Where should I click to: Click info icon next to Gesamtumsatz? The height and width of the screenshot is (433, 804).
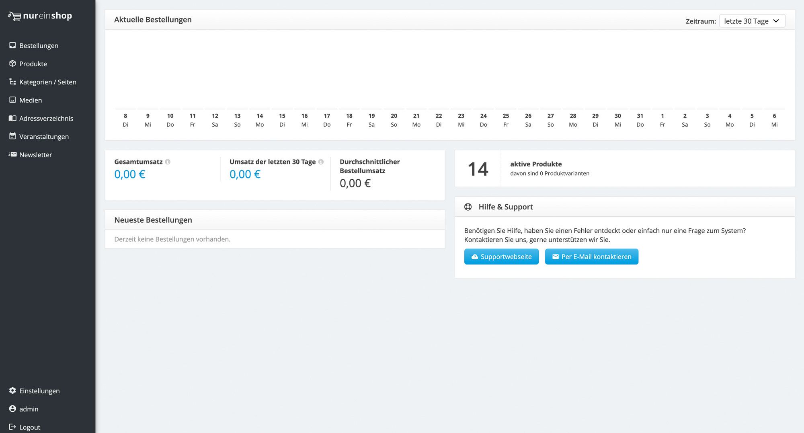(168, 162)
